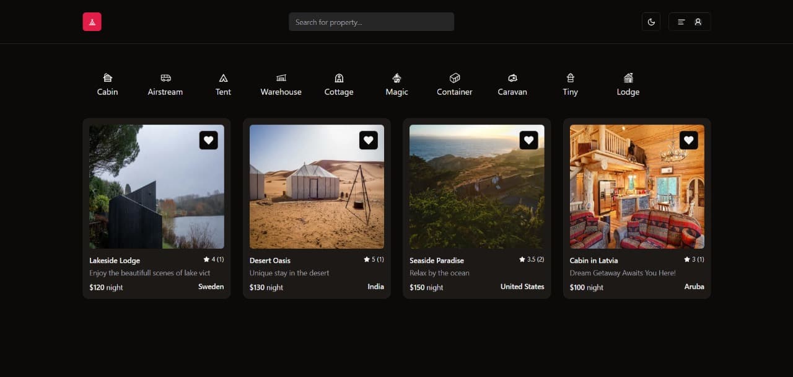This screenshot has height=377, width=793.
Task: Pick the Cottage category icon
Action: tap(339, 78)
